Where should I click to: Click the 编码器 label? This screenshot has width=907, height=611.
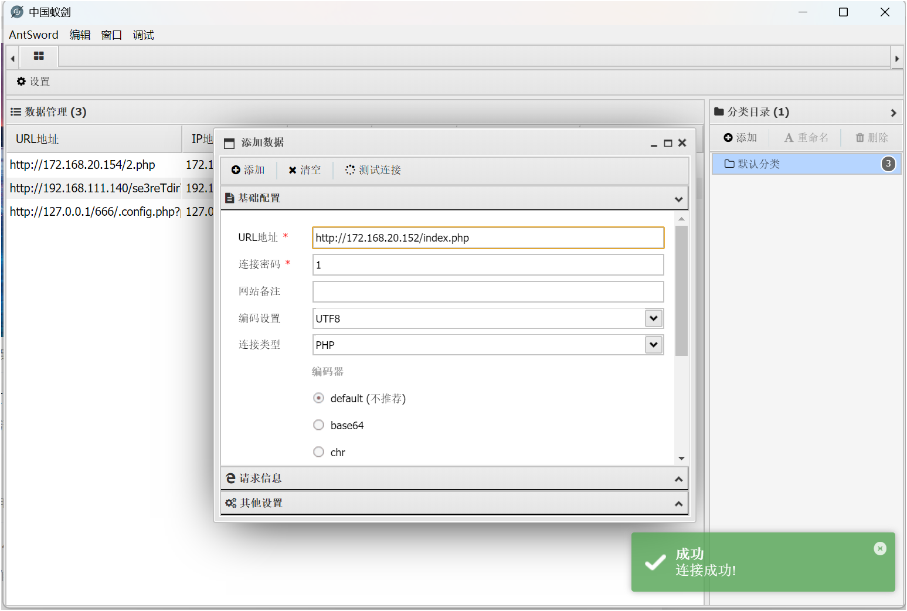click(x=327, y=372)
